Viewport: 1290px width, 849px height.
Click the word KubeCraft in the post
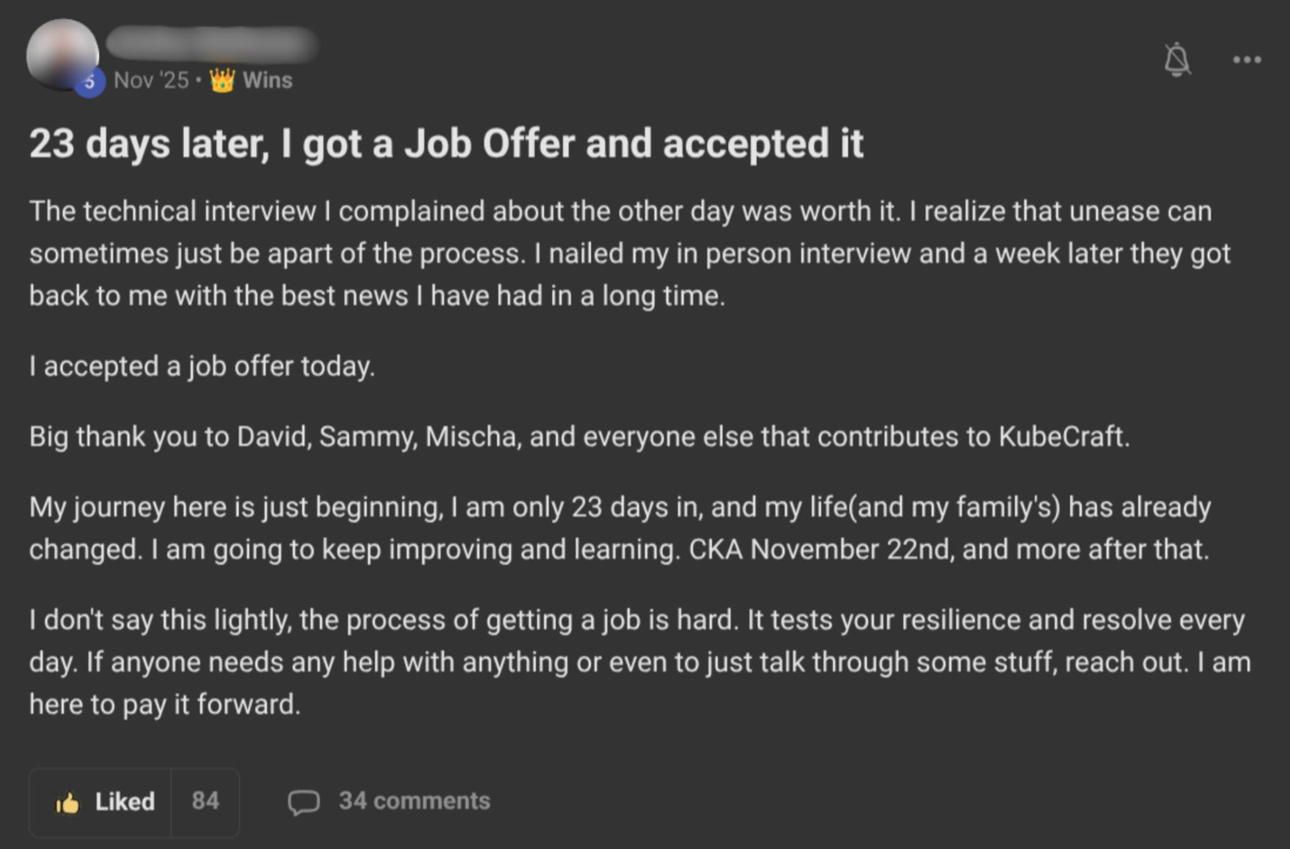(x=1062, y=436)
